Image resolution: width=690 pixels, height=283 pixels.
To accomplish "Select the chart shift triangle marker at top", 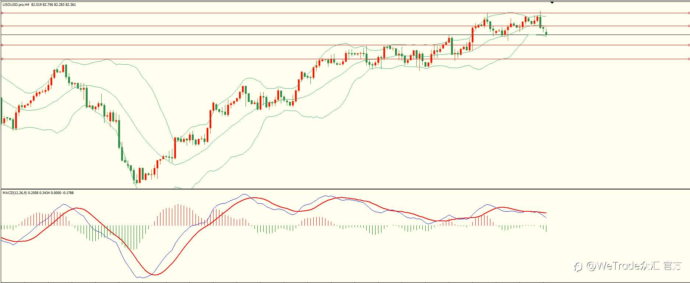I will (552, 3).
